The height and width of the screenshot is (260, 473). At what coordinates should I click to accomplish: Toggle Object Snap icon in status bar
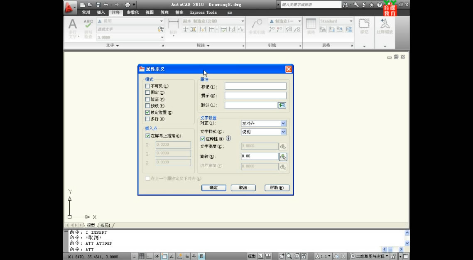point(164,256)
